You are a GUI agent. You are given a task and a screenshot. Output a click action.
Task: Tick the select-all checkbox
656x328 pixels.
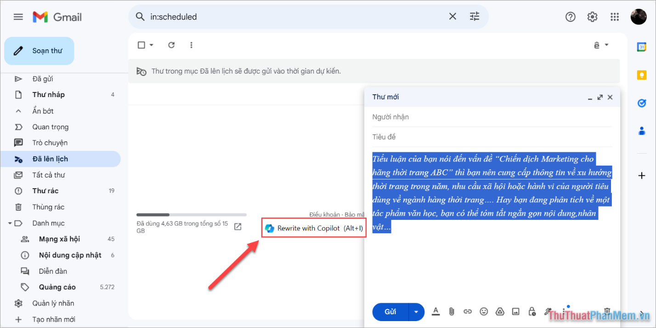pos(141,45)
